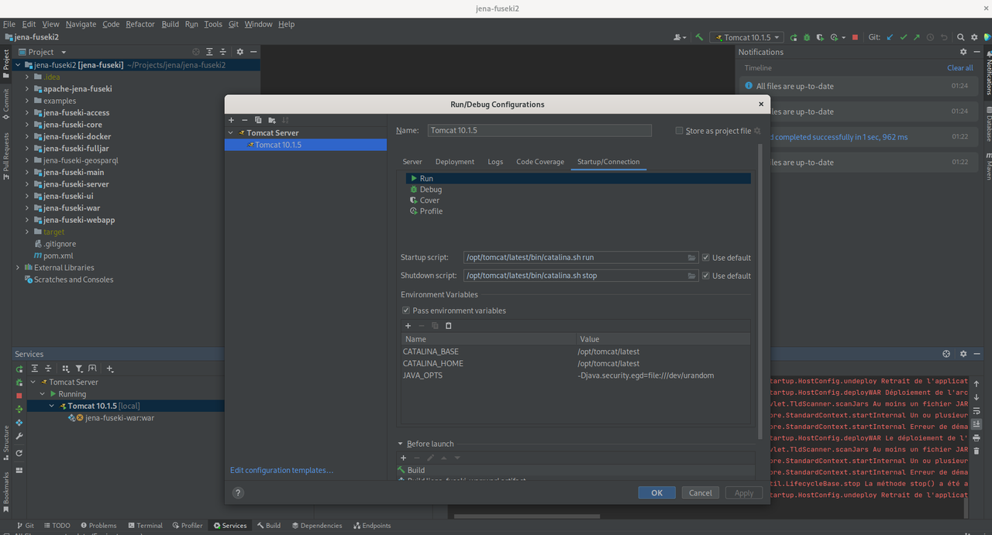Open the Refactor menu
Viewport: 992px width, 535px height.
coord(140,24)
